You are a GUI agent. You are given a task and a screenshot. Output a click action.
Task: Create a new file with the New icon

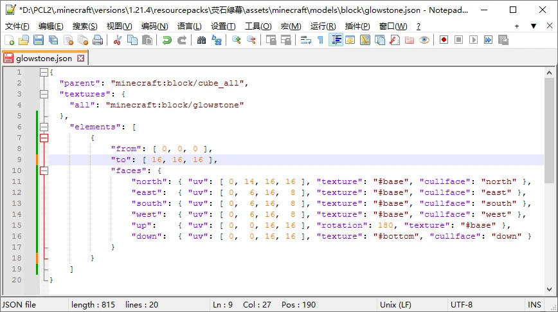coord(9,40)
